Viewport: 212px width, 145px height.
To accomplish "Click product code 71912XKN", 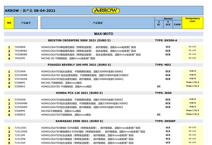I will 21,132.
